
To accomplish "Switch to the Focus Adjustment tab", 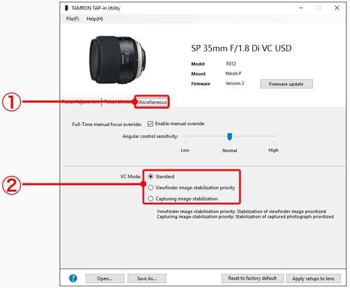I will [81, 102].
